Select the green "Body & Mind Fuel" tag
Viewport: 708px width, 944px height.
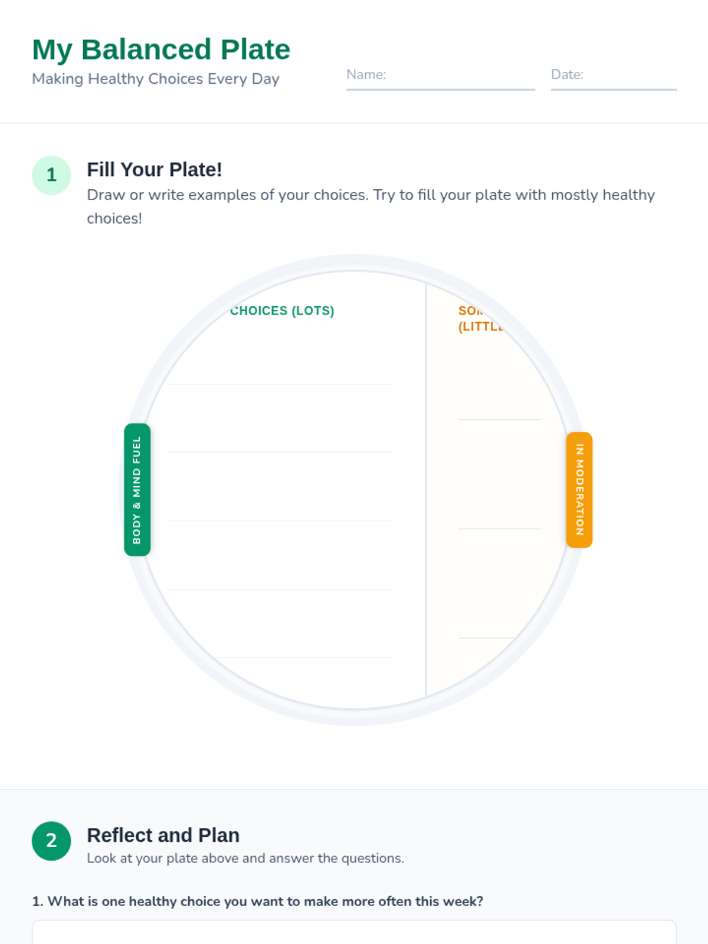click(137, 490)
